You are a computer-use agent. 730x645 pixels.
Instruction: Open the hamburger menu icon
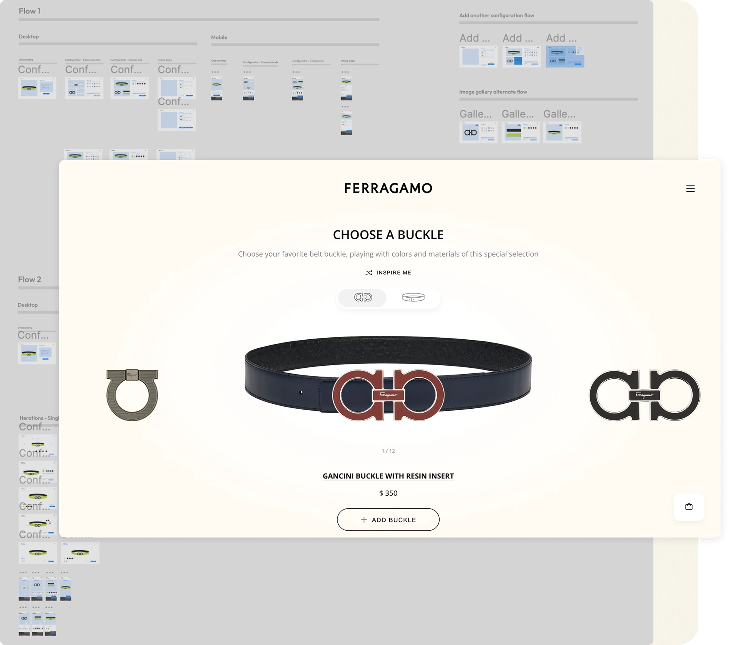pyautogui.click(x=690, y=189)
